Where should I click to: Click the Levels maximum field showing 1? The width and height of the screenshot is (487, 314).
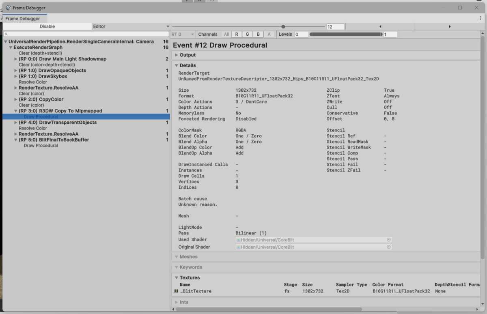tap(390, 34)
